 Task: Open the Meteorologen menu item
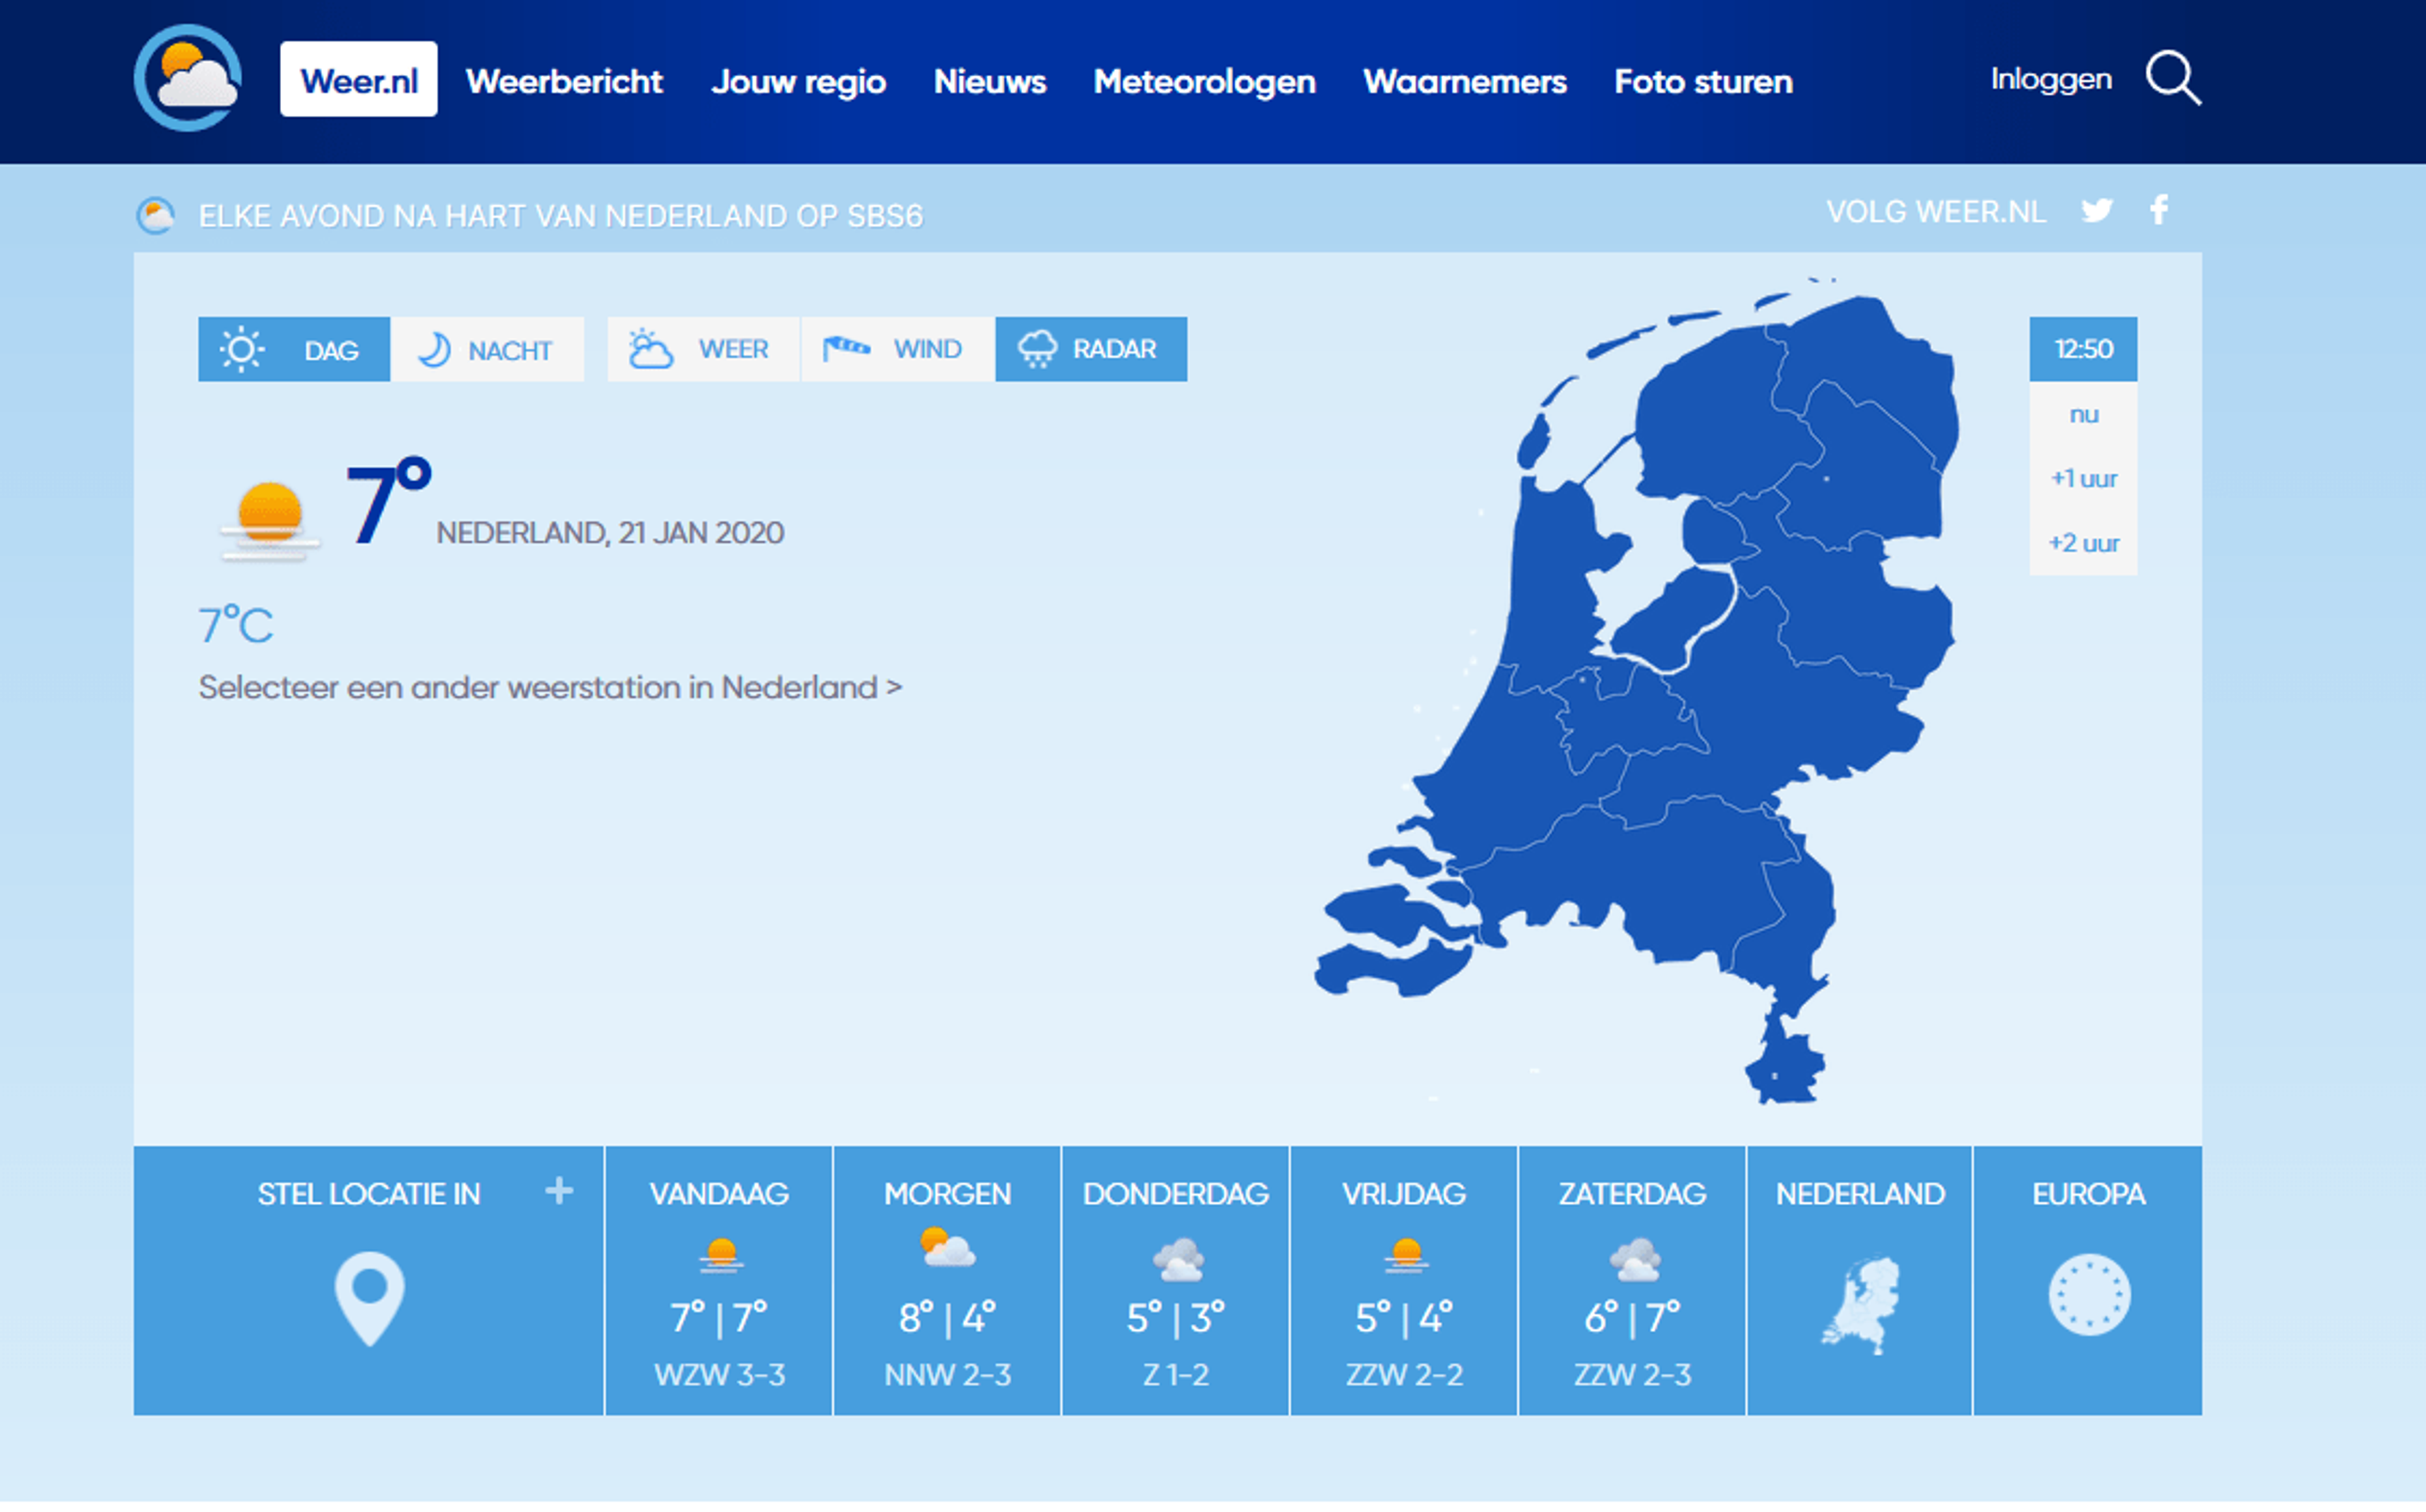tap(1204, 81)
